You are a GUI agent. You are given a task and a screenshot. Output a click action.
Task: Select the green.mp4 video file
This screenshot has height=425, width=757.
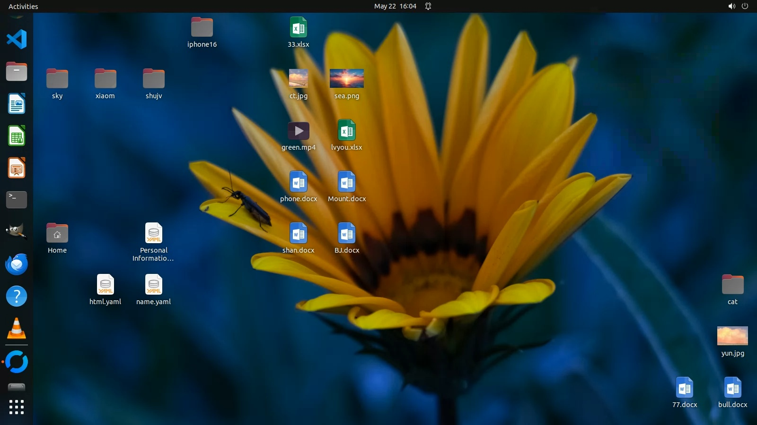(299, 131)
